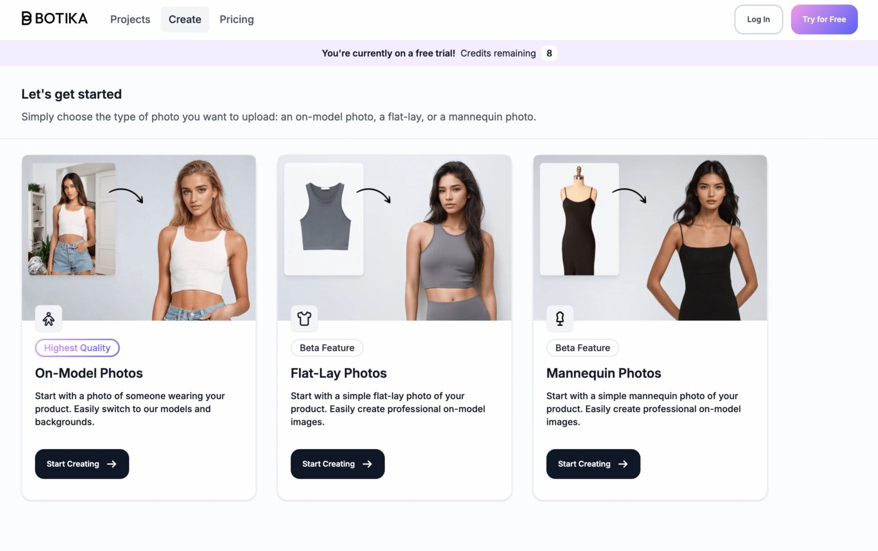Screen dimensions: 878x551
Task: Click the Beta Feature badge on Mannequin Photos
Action: [x=582, y=348]
